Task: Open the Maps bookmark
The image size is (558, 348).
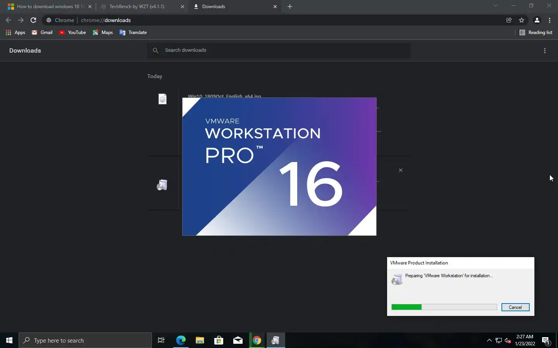Action: tap(103, 32)
